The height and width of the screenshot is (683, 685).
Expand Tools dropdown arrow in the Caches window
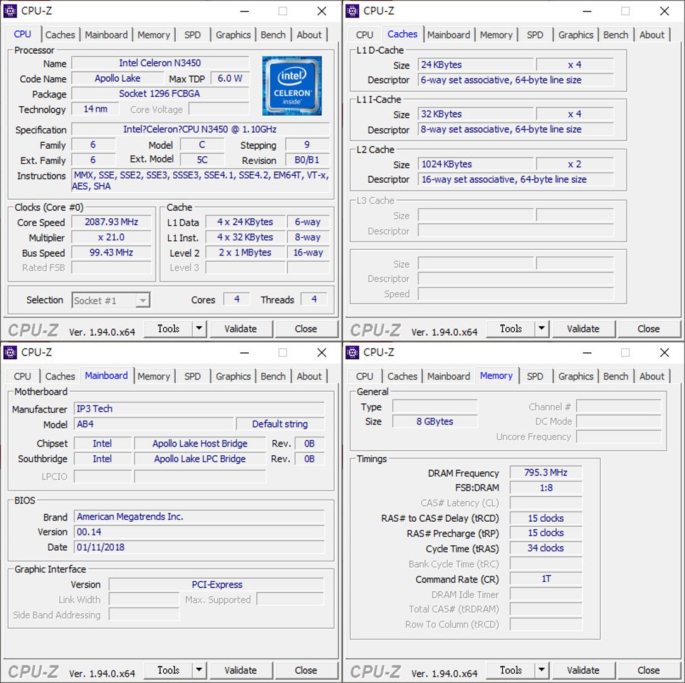[x=541, y=329]
